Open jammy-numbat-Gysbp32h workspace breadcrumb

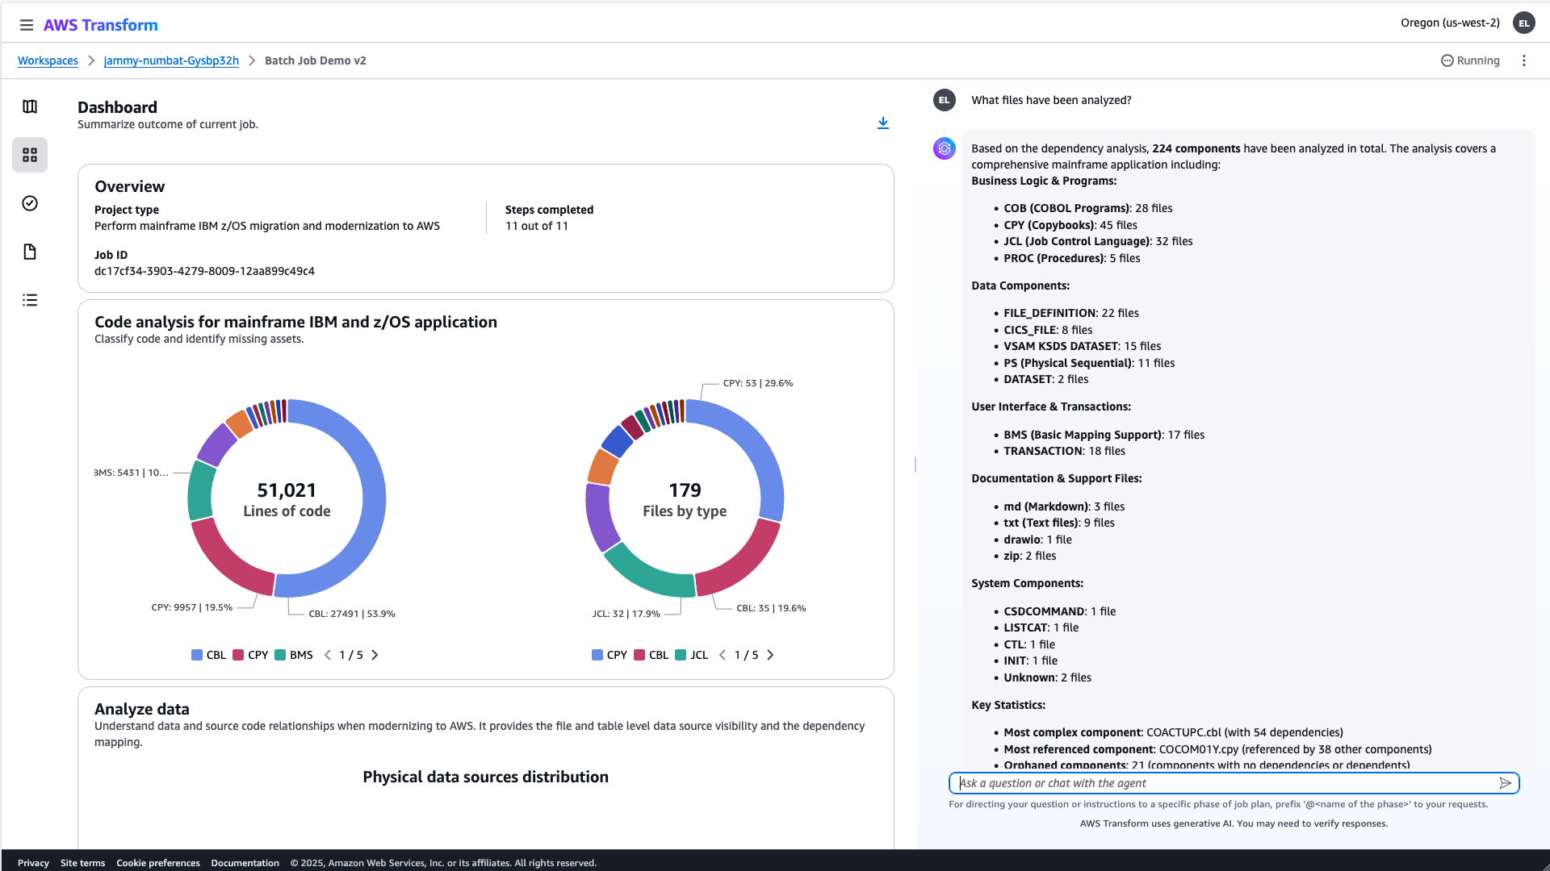point(171,60)
